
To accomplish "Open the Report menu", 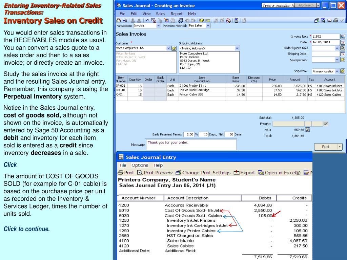I will point(177,14).
